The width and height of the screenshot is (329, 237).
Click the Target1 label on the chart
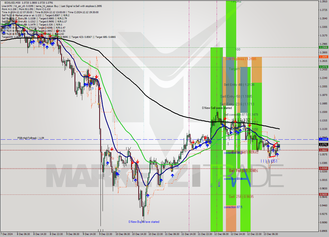234,69
